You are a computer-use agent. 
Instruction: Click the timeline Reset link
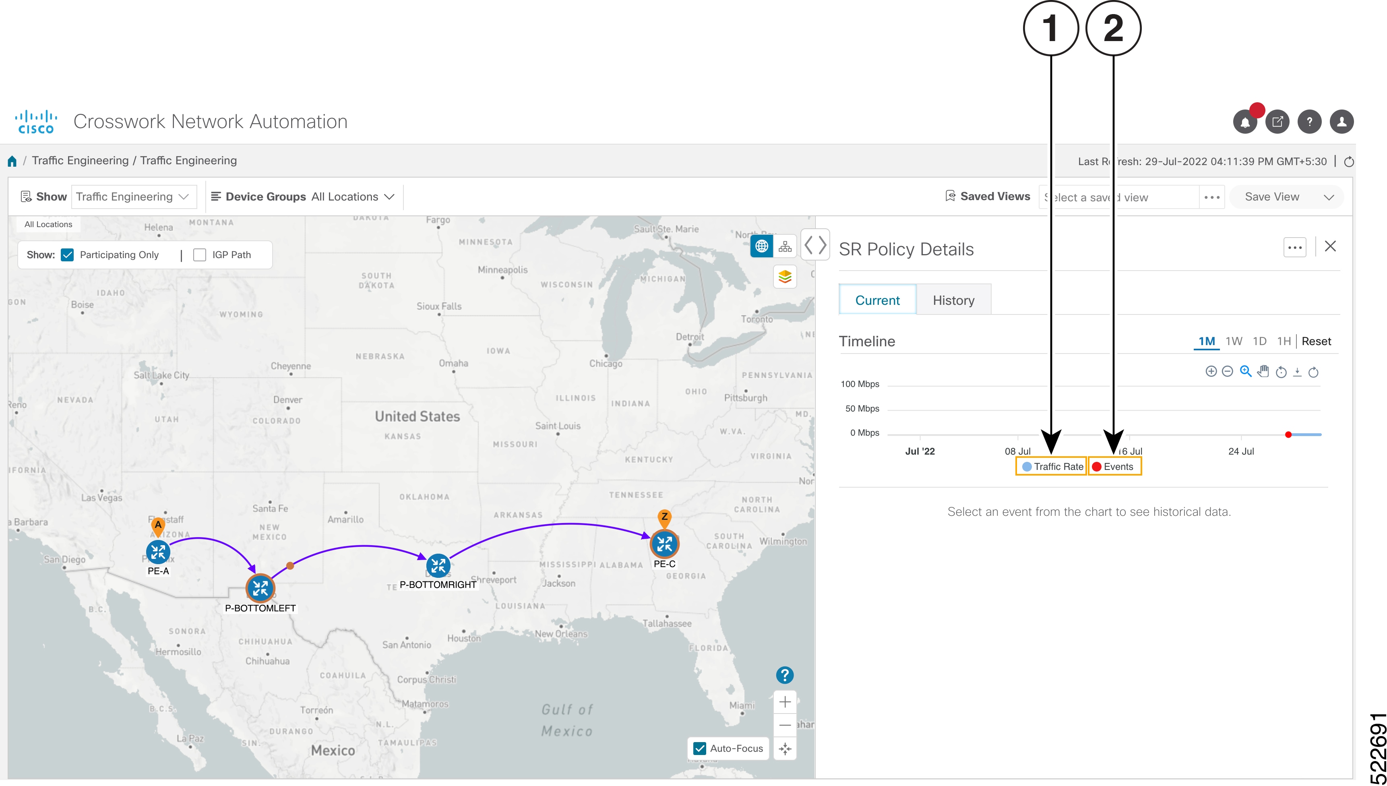[x=1316, y=341]
